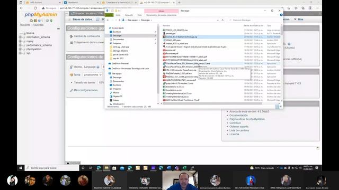Expand the mysql database node
This screenshot has width=339, height=190.
[x=20, y=41]
